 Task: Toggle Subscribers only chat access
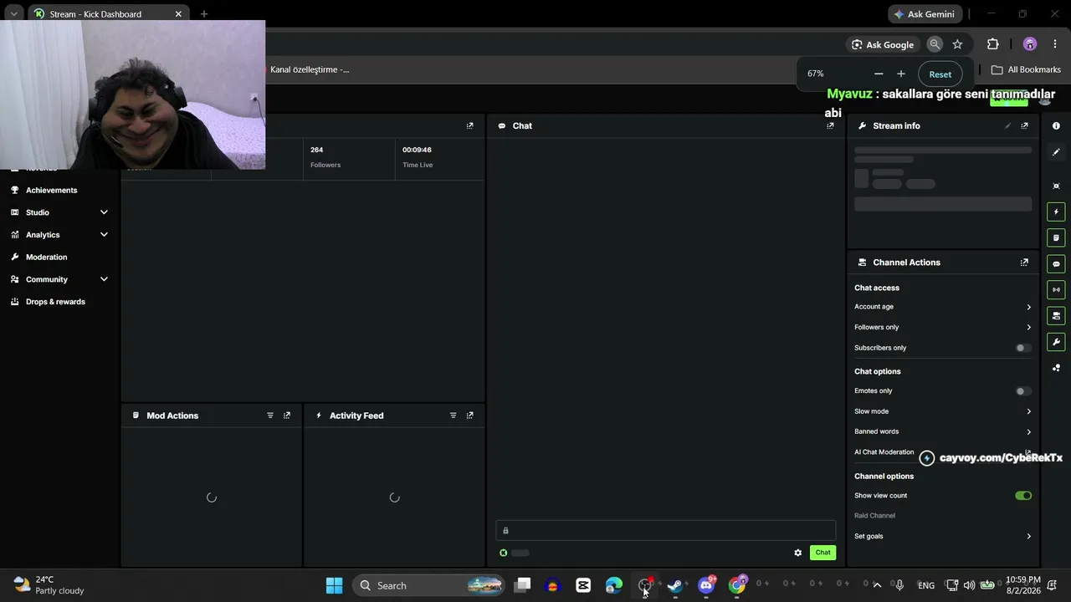(1023, 348)
